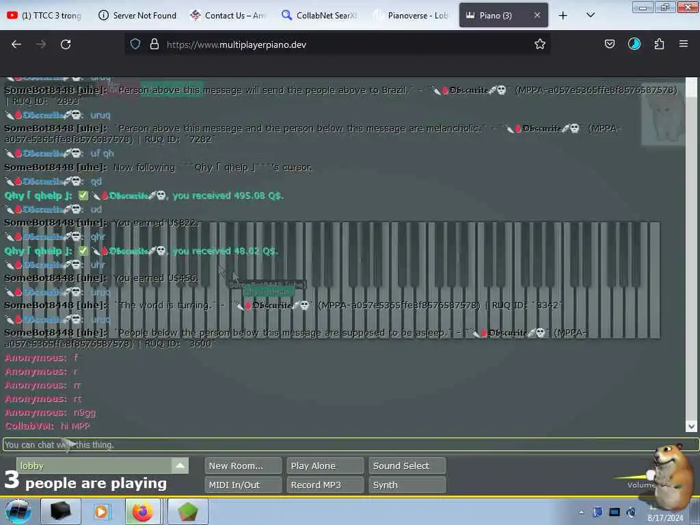
Task: Click the taskbar date 8/17/2024
Action: [664, 518]
